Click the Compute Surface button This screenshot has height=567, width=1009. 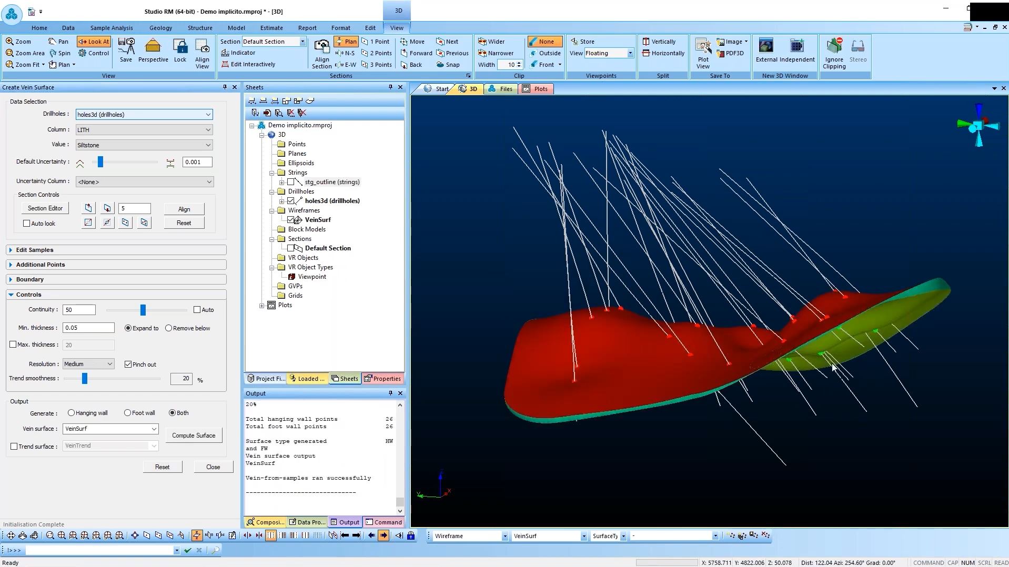coord(194,436)
